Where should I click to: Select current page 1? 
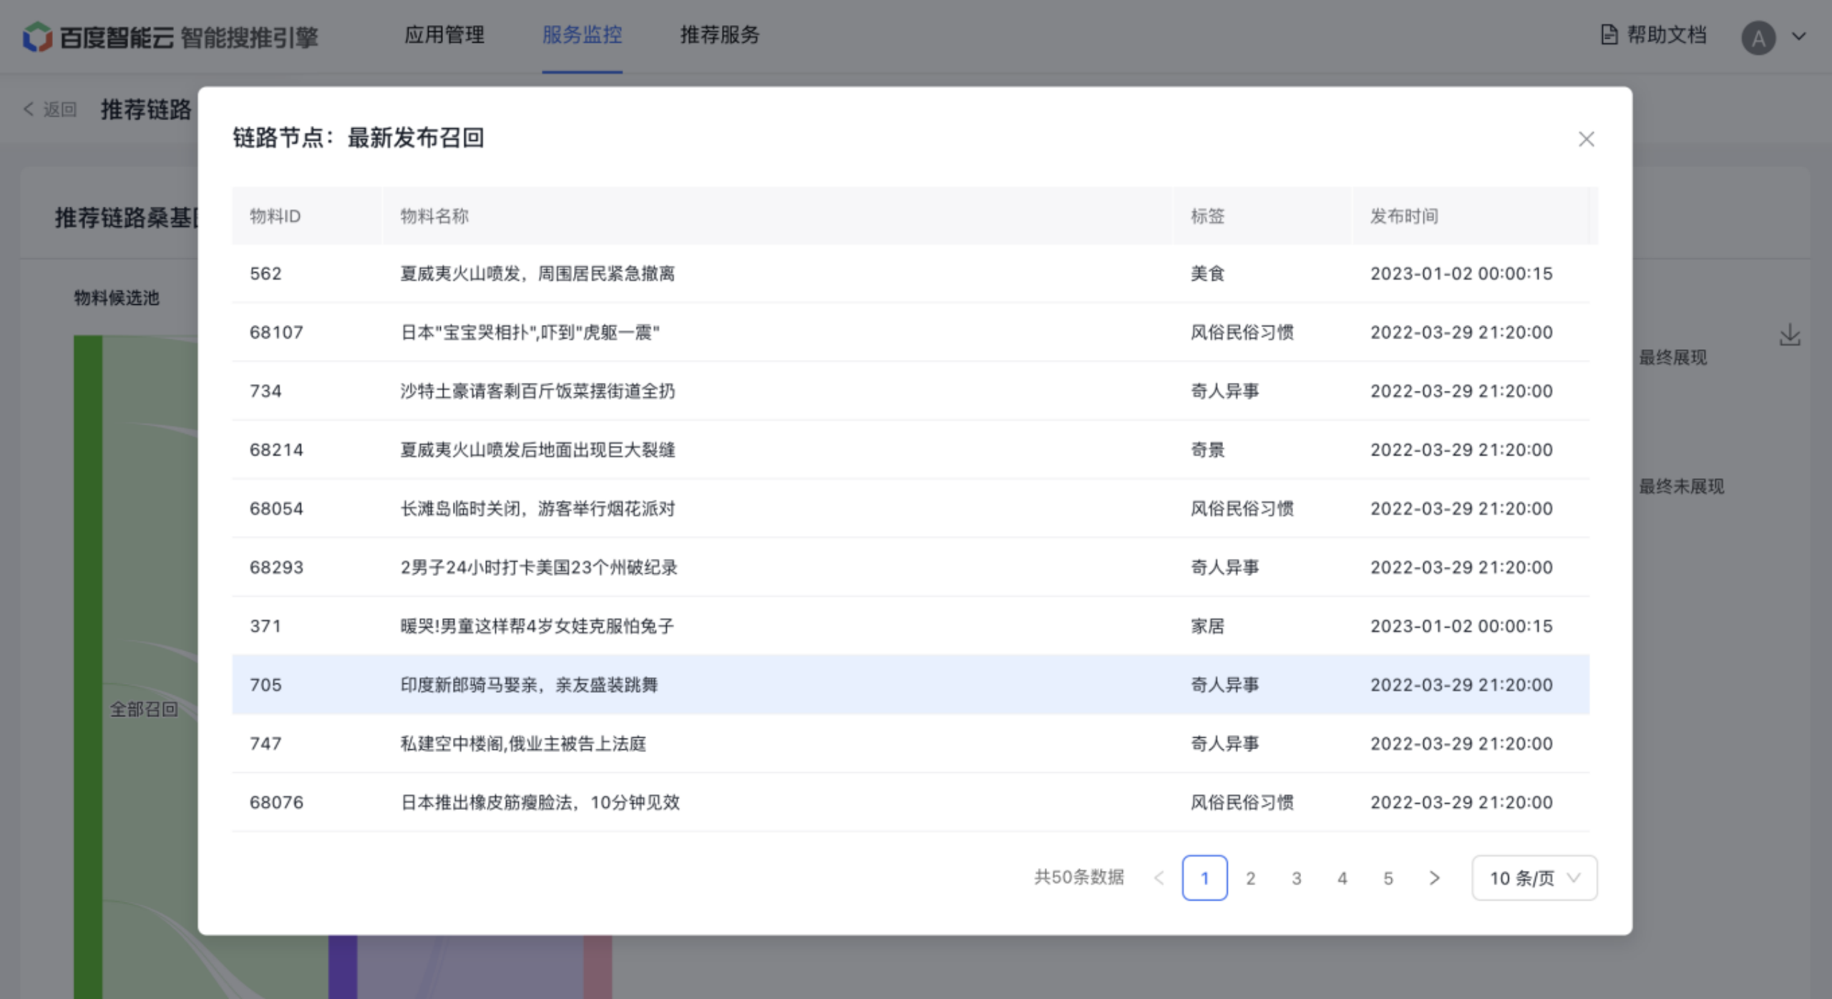pos(1204,878)
